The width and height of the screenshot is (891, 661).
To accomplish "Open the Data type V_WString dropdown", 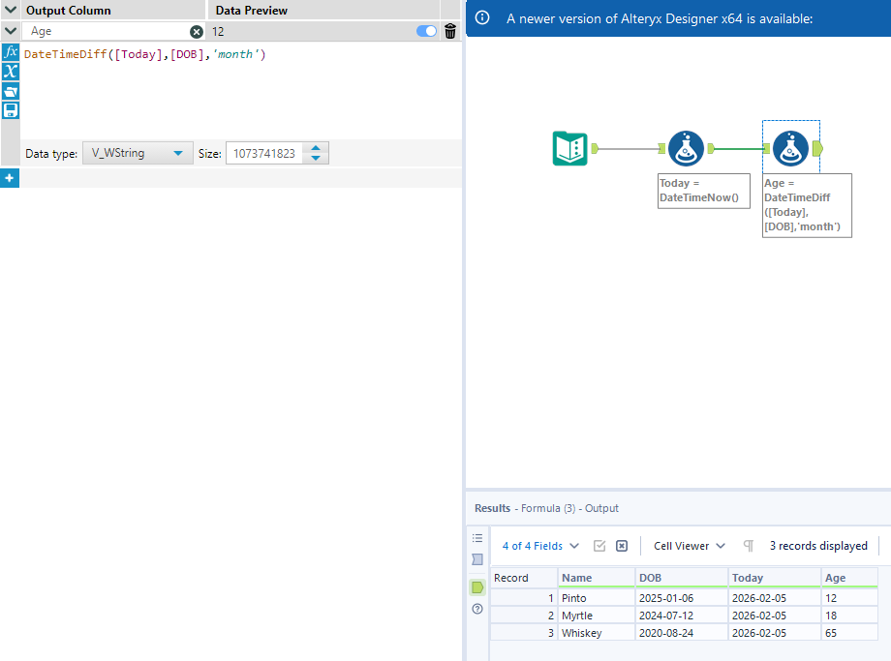I will pyautogui.click(x=137, y=153).
